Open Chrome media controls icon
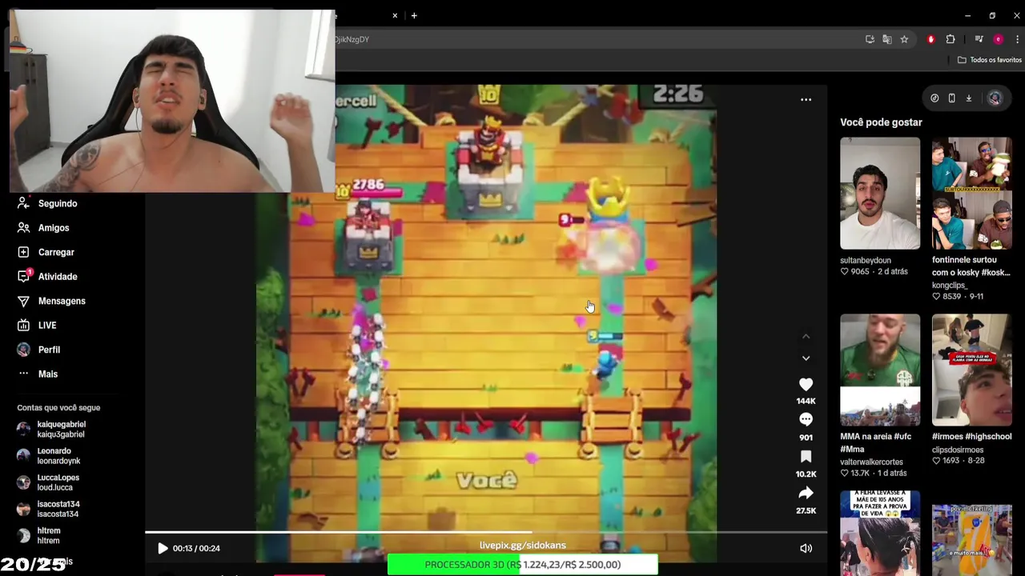The height and width of the screenshot is (576, 1025). coord(979,39)
